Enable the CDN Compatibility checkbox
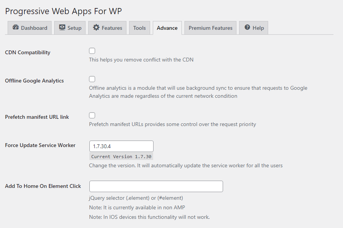The image size is (343, 228). coord(92,50)
